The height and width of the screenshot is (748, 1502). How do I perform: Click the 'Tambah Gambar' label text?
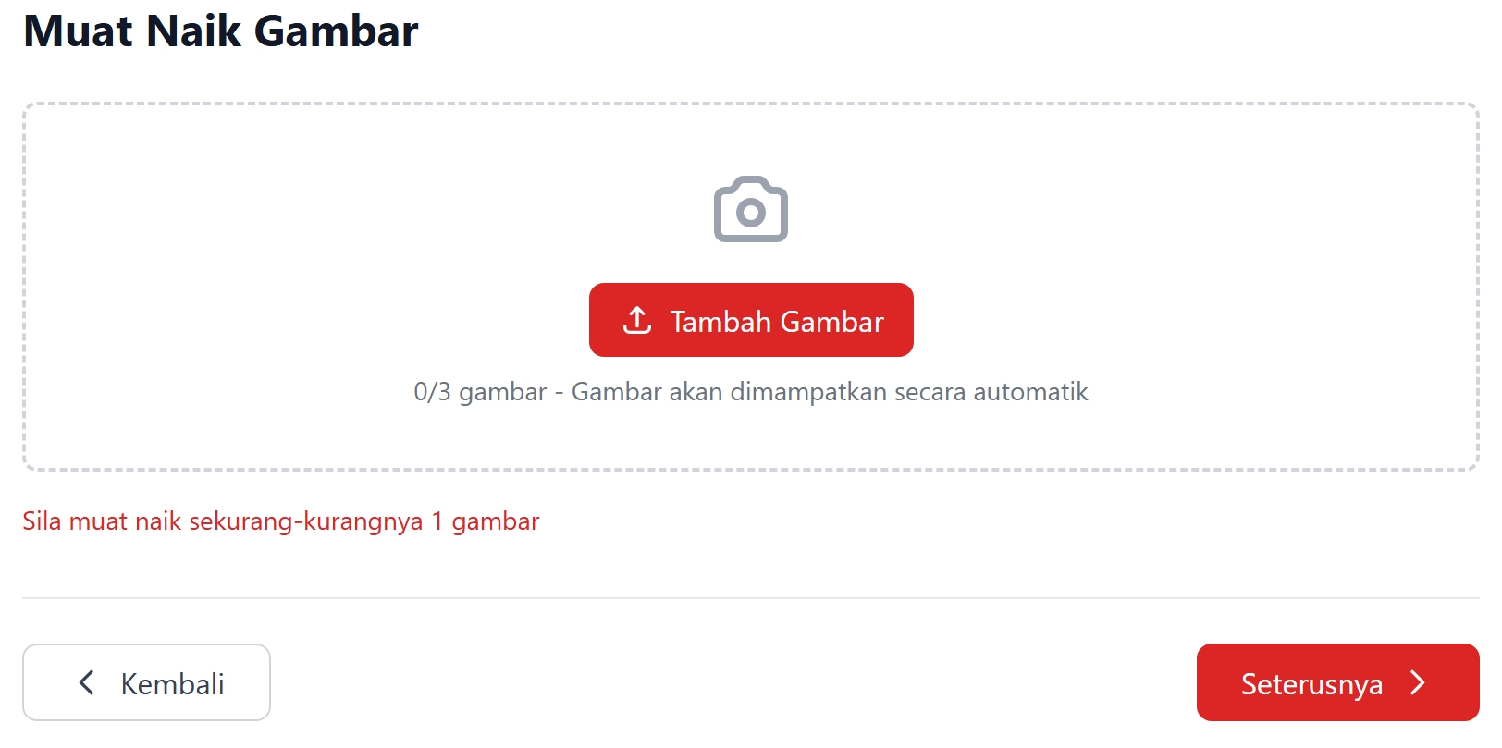point(777,322)
